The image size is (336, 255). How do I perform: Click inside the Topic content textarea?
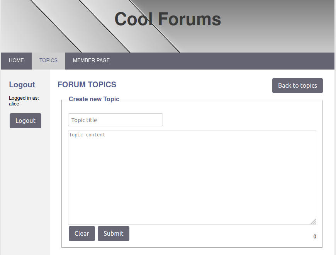[192, 177]
